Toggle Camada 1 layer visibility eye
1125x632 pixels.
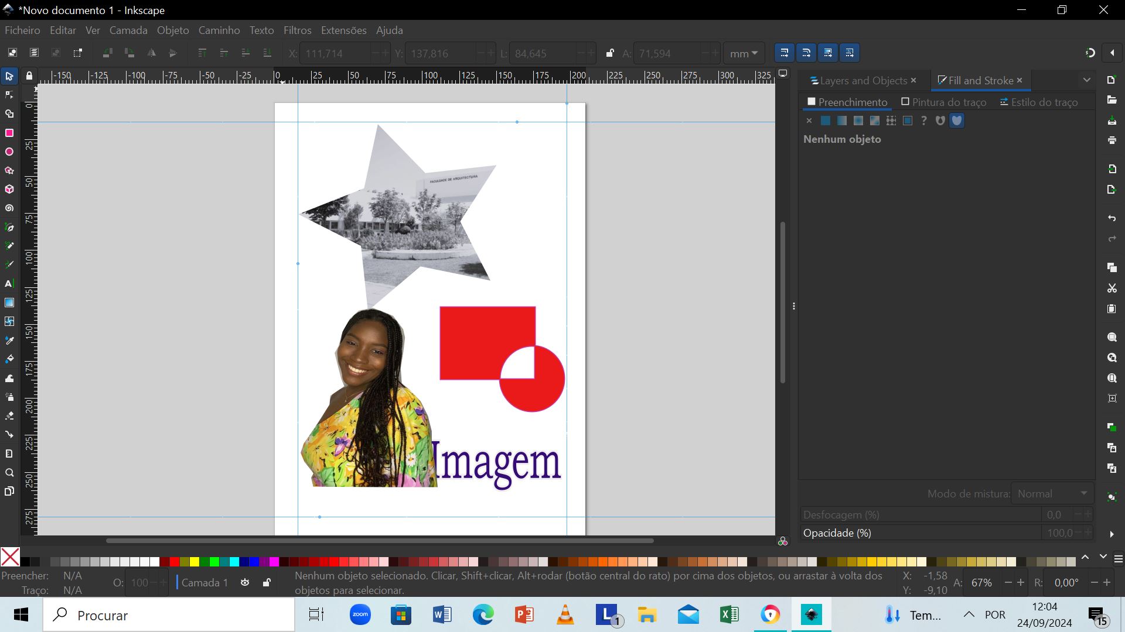tap(245, 583)
